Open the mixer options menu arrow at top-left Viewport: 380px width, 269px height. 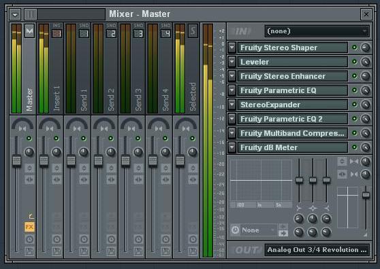15,14
